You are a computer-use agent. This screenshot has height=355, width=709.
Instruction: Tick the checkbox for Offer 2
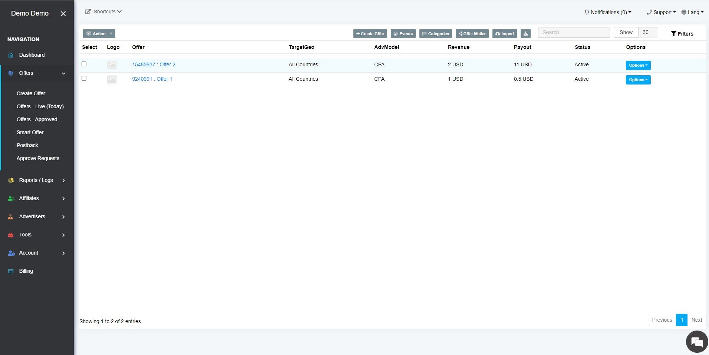click(x=84, y=64)
